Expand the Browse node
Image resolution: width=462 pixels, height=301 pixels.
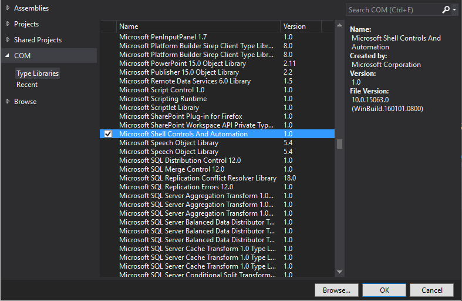click(x=8, y=101)
